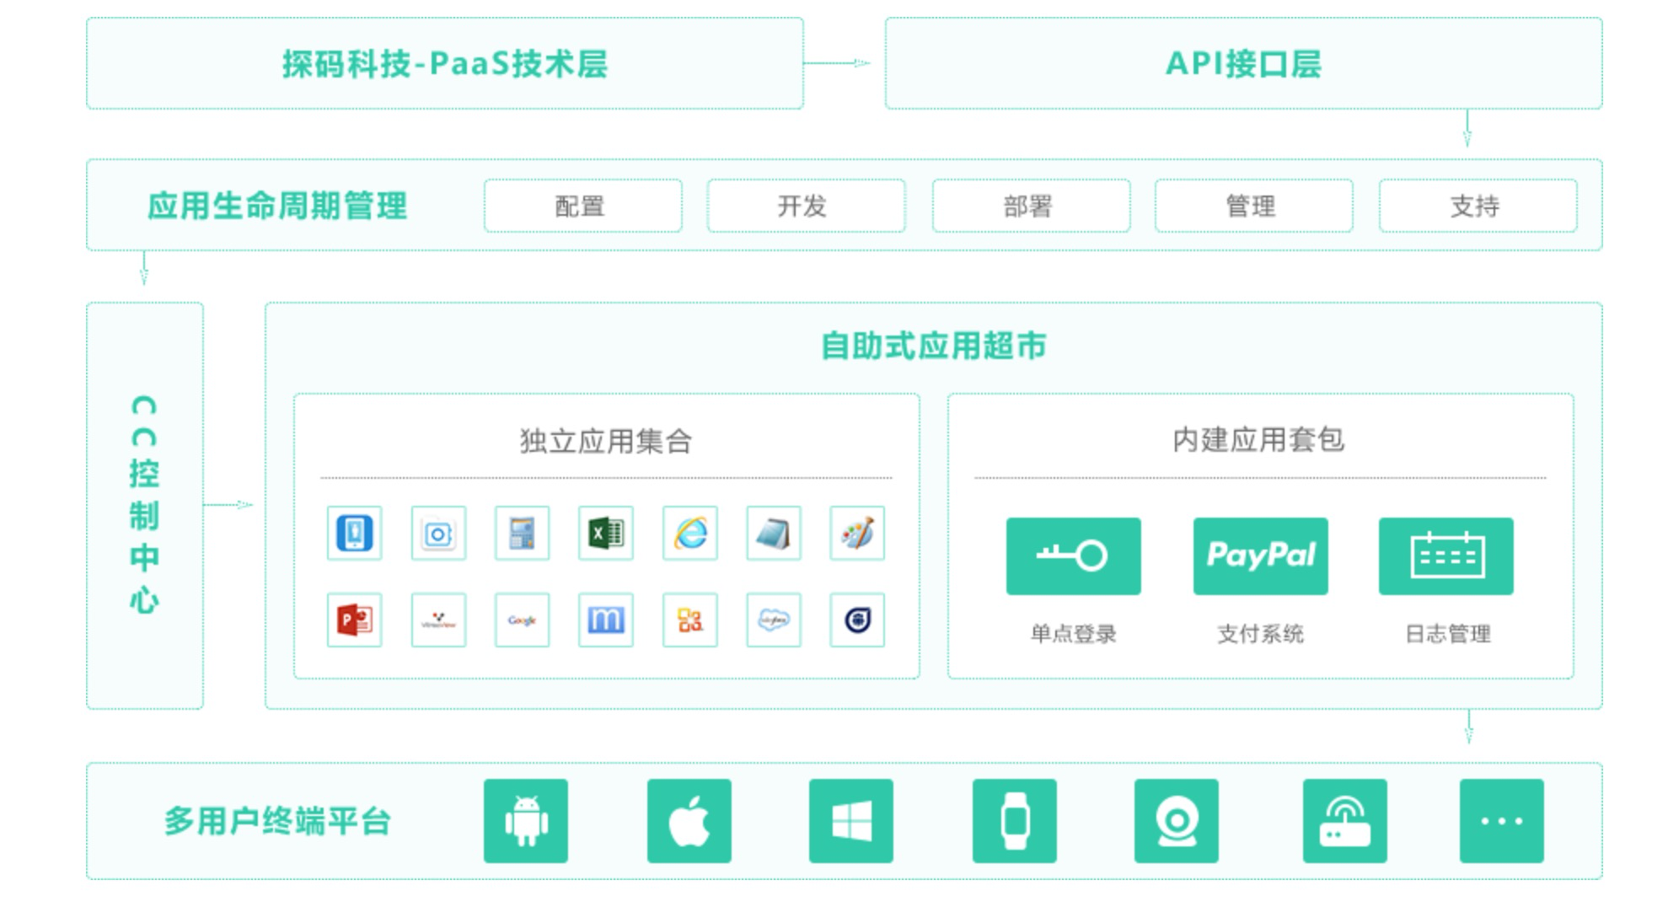Select the blue letter m icon
The height and width of the screenshot is (902, 1679).
(x=606, y=620)
